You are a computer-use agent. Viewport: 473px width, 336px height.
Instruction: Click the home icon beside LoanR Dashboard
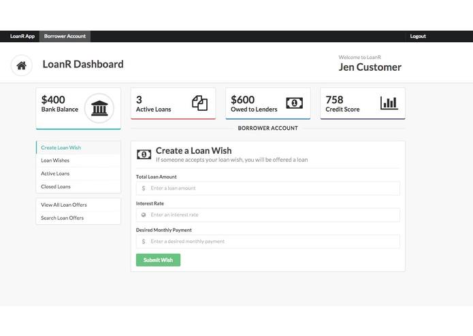(21, 65)
